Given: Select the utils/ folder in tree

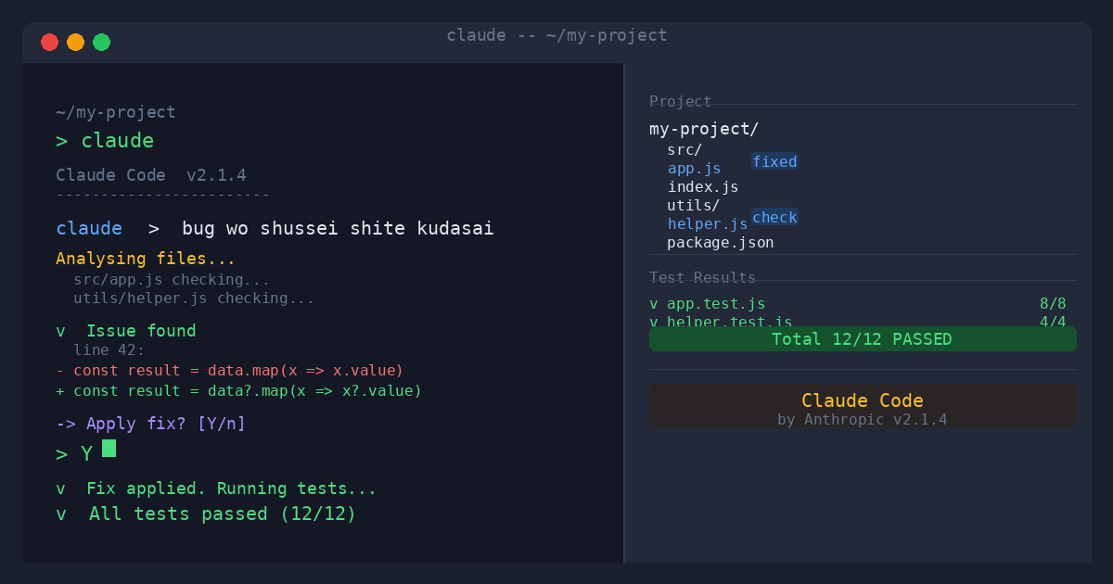Looking at the screenshot, I should 694,205.
